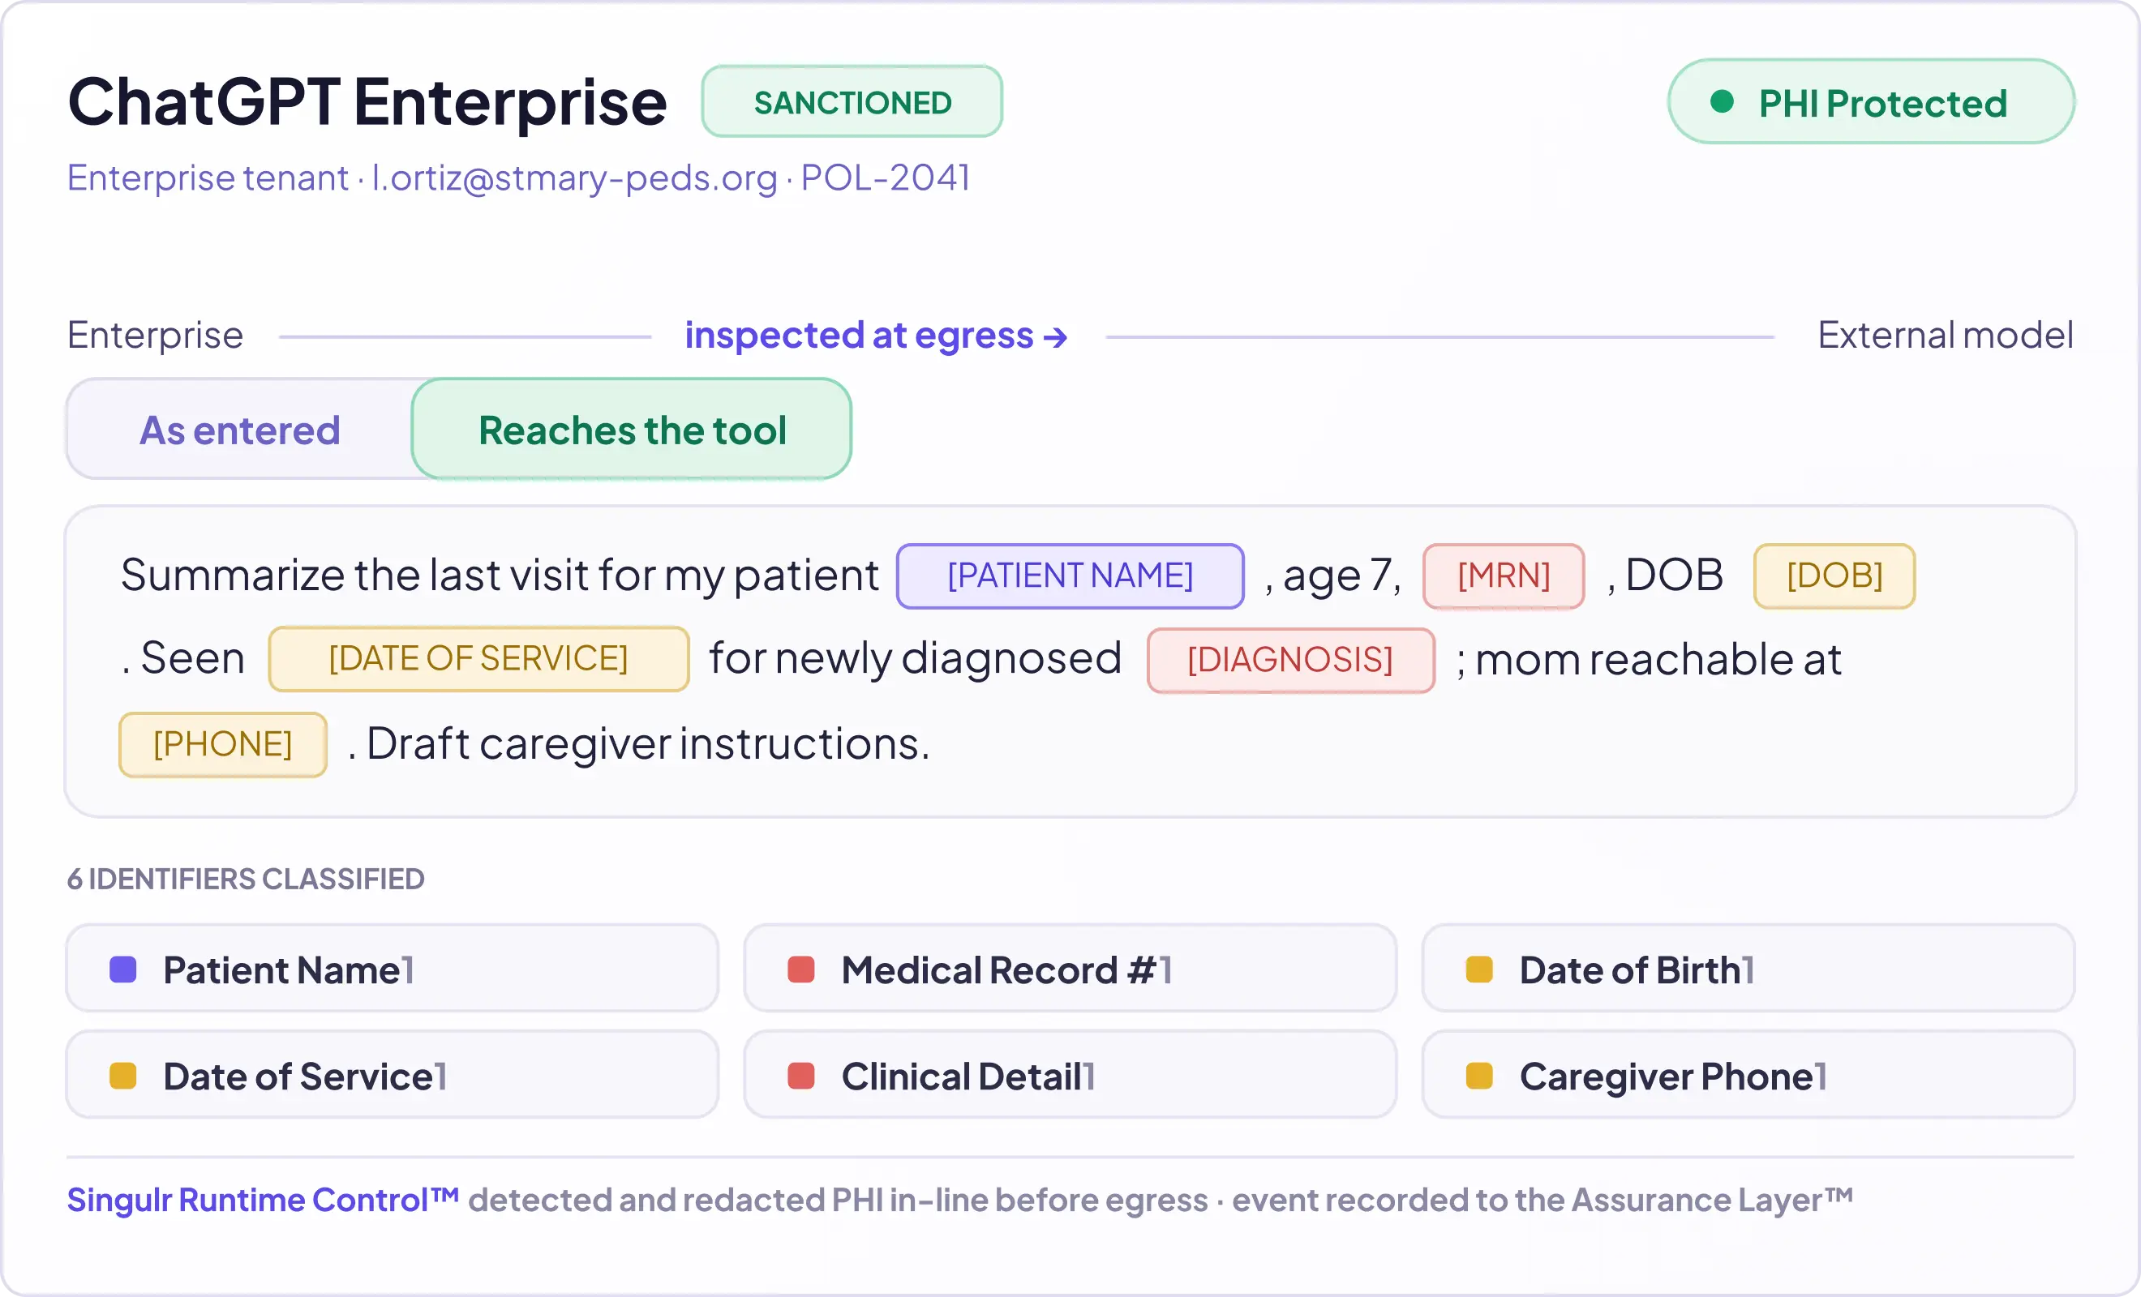Click the SANCTIONED badge

point(852,101)
